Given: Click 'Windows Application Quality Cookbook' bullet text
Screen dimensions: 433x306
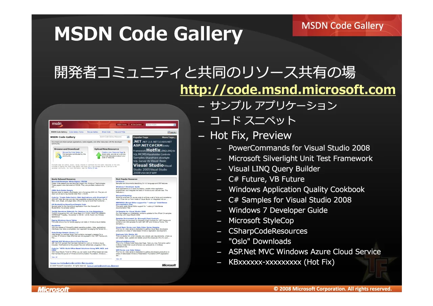Looking at the screenshot, I should [297, 189].
